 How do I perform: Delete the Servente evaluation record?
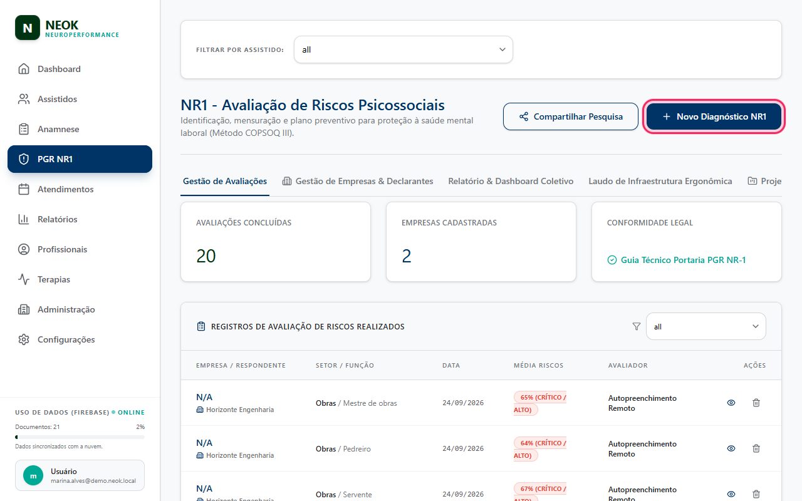point(756,494)
